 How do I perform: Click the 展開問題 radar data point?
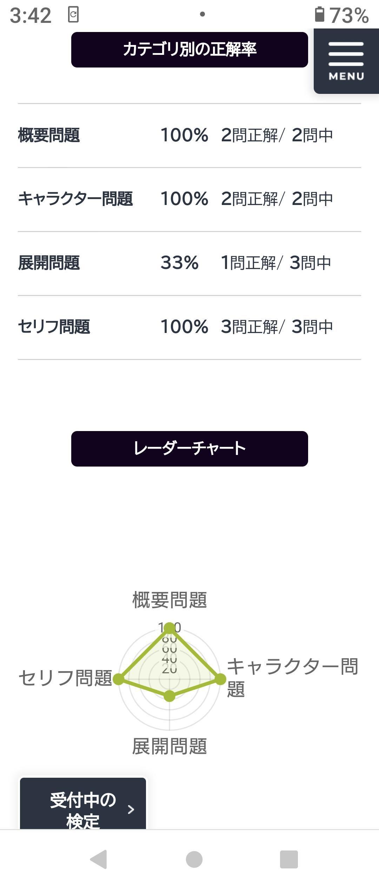tap(169, 696)
